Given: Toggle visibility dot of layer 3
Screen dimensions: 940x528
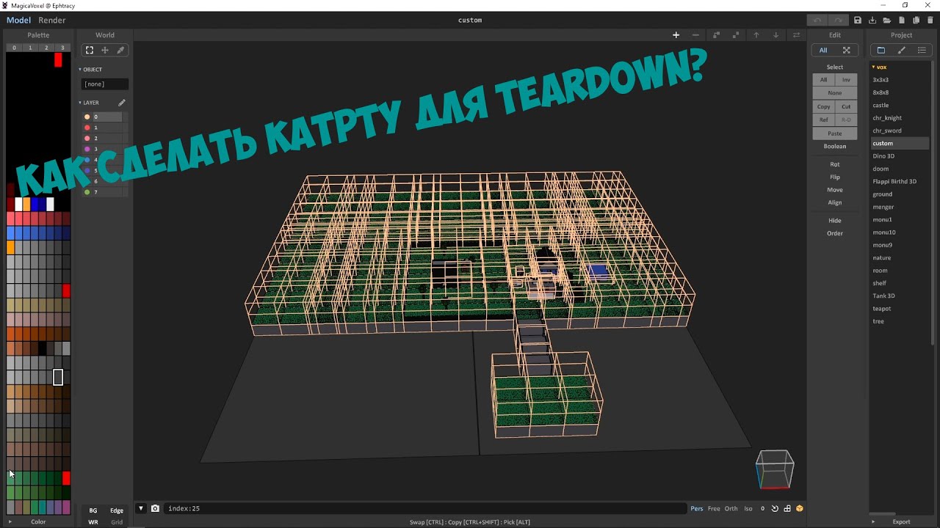Looking at the screenshot, I should point(87,149).
